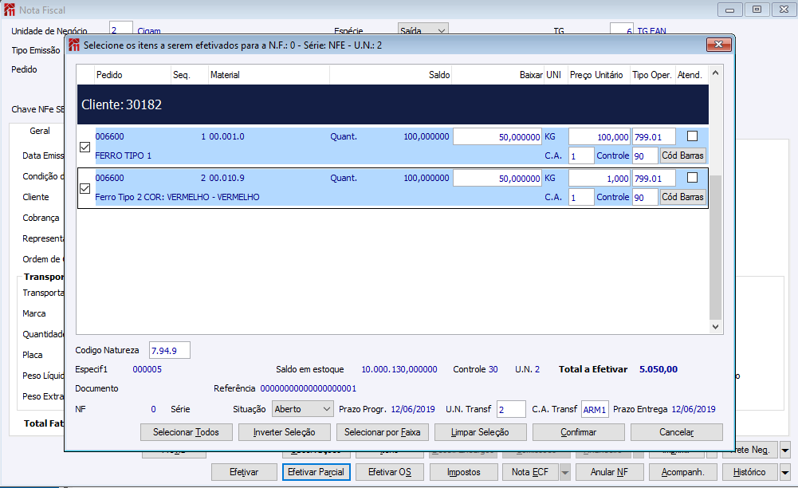This screenshot has height=488, width=798.
Task: Click Efetivar Parcial in Nota Fiscal window
Action: click(316, 472)
